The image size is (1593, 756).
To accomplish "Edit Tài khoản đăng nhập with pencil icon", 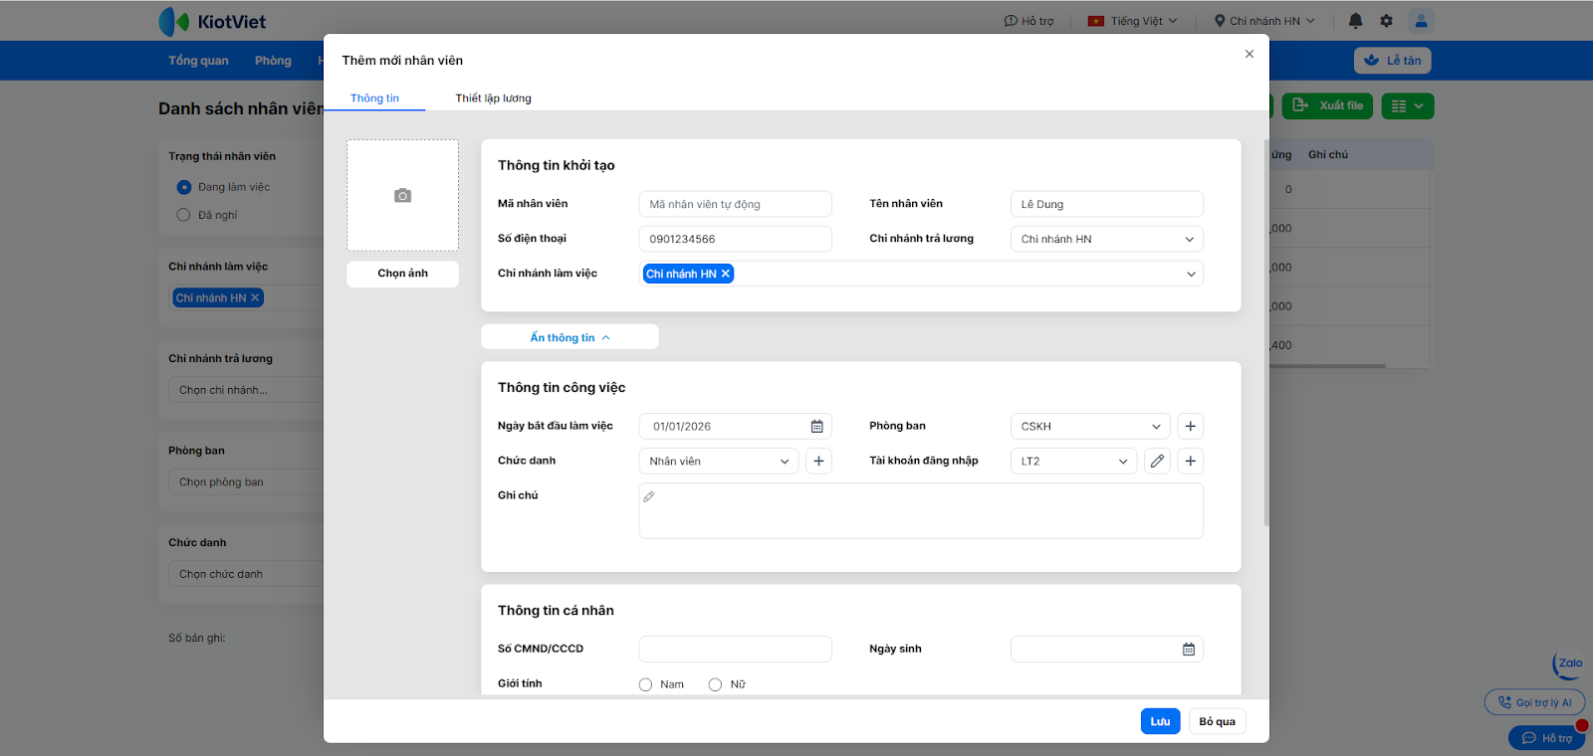I will coord(1157,462).
